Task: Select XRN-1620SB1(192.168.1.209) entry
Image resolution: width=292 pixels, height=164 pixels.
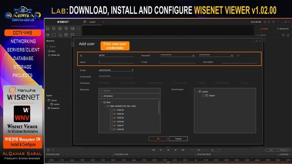Action: (123, 106)
